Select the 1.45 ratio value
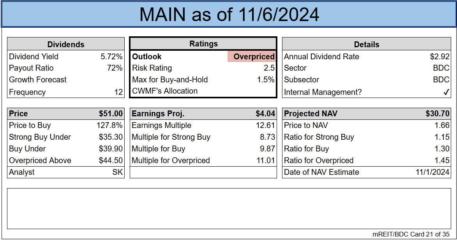This screenshot has width=457, height=240. (442, 160)
